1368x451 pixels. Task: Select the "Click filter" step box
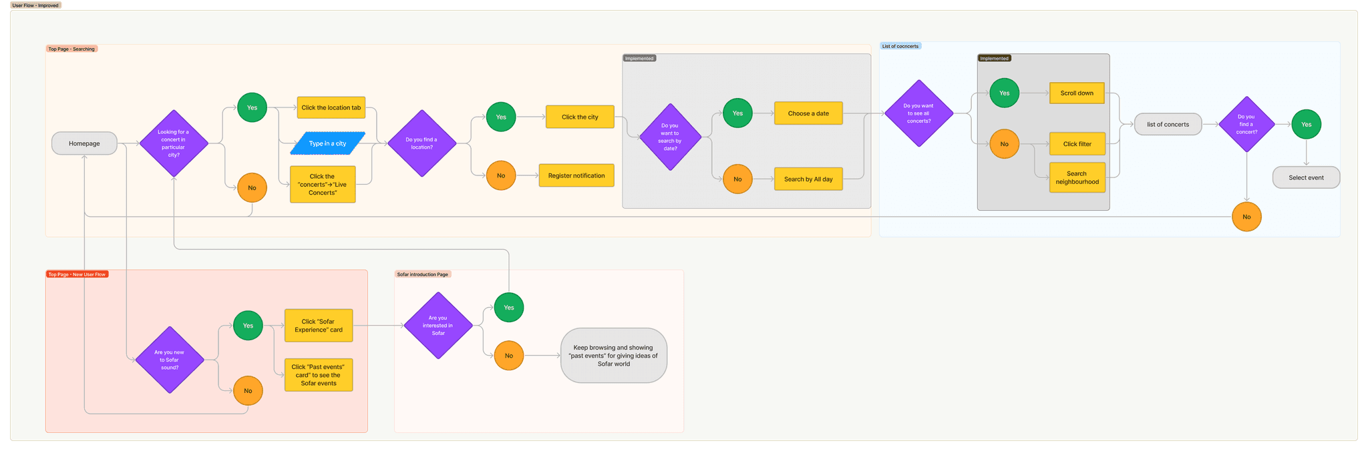point(1077,143)
